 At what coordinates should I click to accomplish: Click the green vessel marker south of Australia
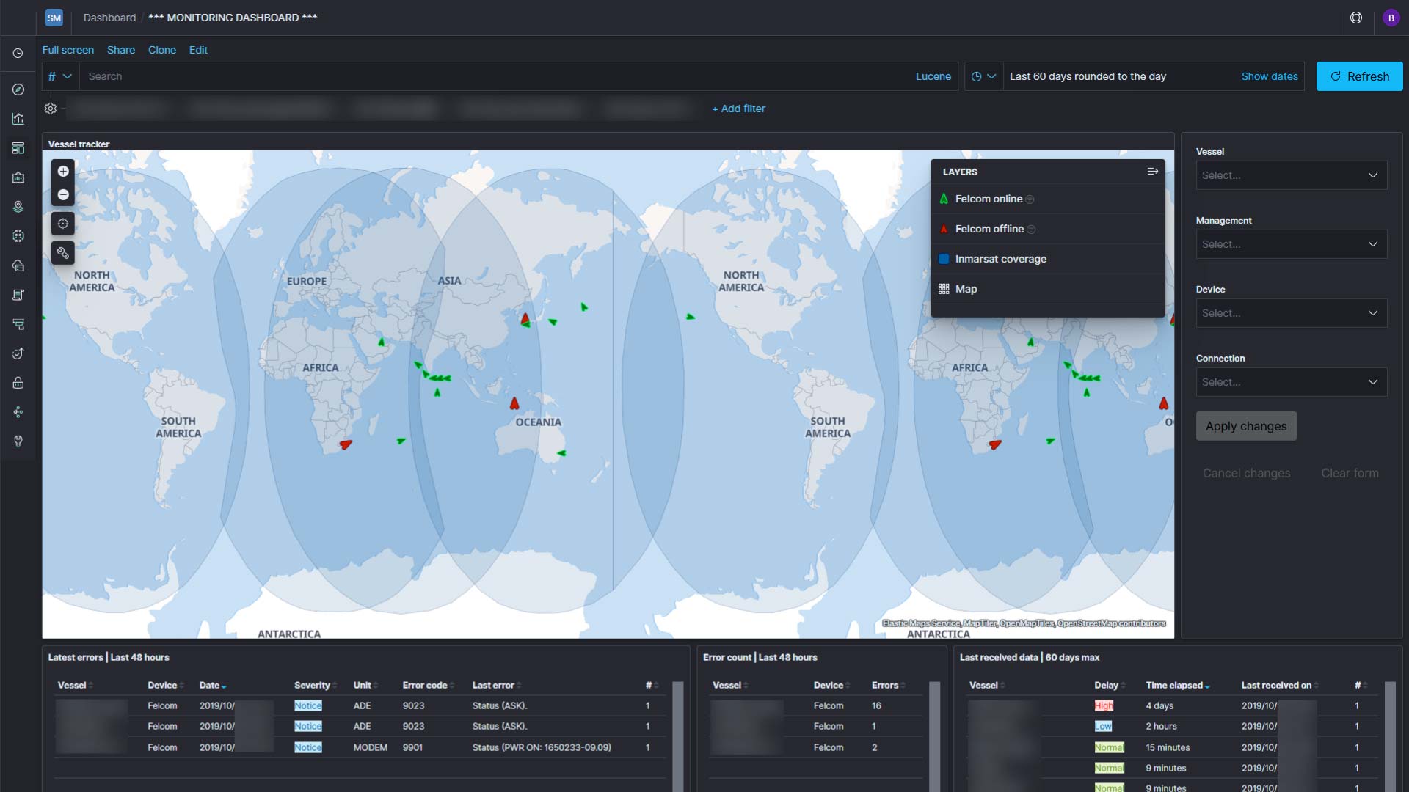[x=561, y=453]
